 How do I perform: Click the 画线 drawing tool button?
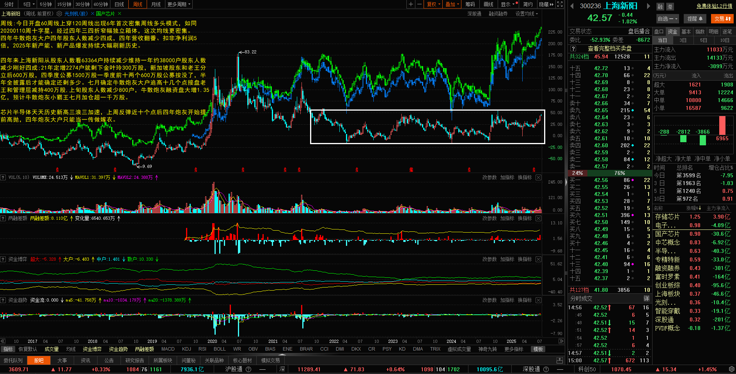488,4
